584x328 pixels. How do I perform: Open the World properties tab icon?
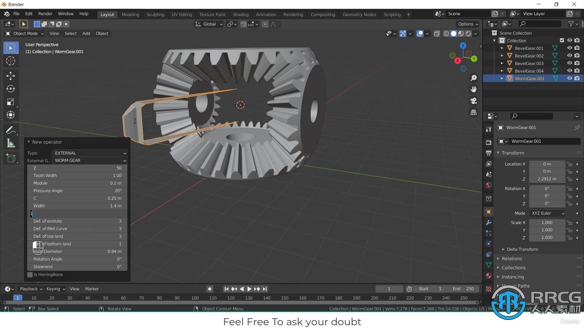coord(489,185)
